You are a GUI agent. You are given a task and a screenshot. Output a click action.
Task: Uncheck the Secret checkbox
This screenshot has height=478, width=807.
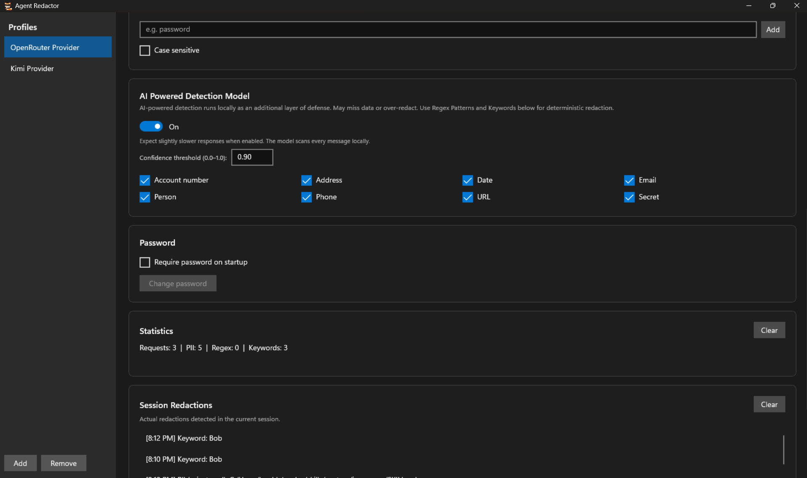coord(629,197)
